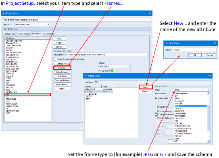The width and height of the screenshot is (219, 158).
Task: Select the :NOTES default frame
Action: click(89, 96)
